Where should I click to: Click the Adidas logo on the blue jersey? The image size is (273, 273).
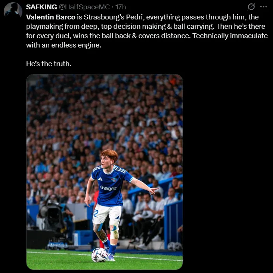coord(100,179)
